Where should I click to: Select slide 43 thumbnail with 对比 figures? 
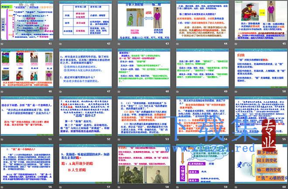144,21
